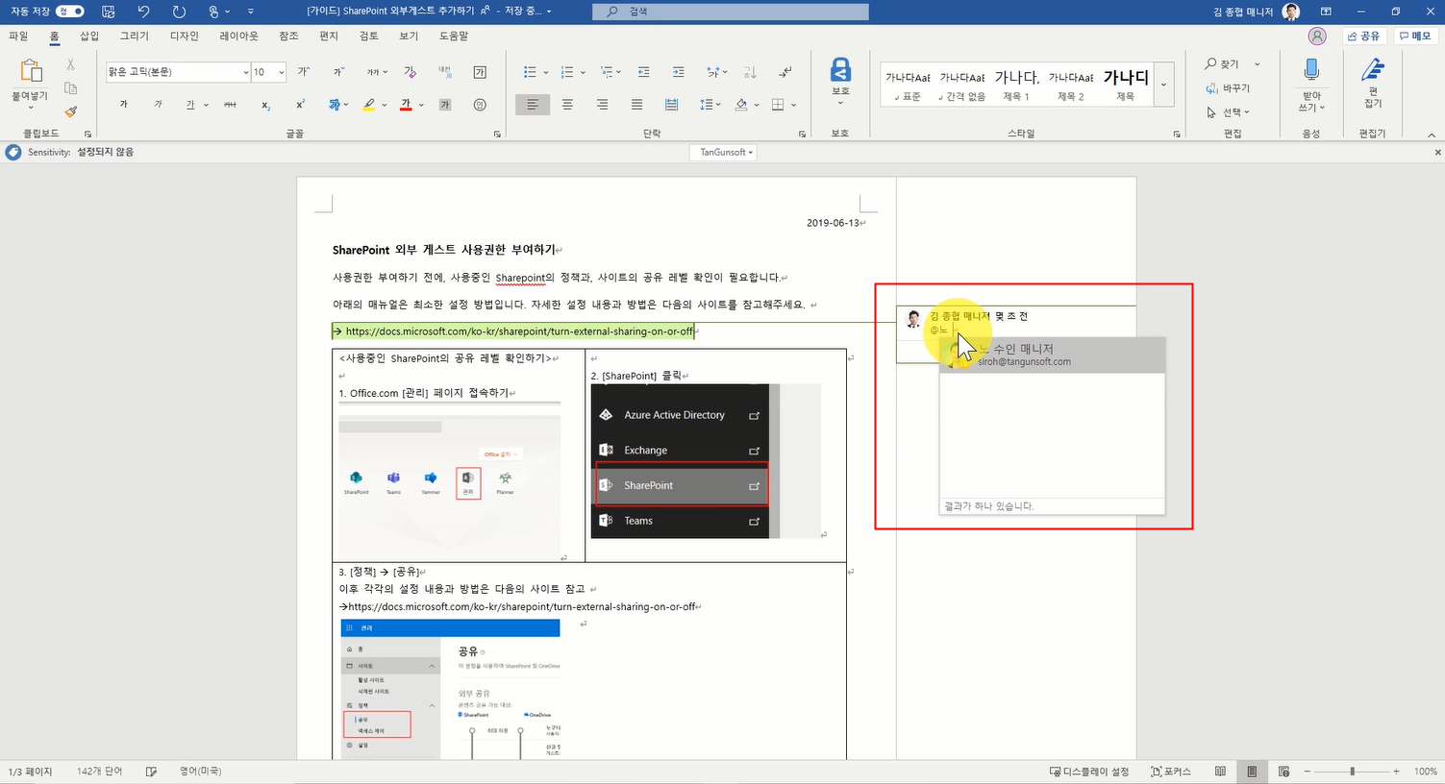Toggle Print Layout view in status bar

[x=1252, y=772]
